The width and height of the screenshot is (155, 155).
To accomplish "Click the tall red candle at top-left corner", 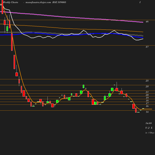I will click(2, 7).
